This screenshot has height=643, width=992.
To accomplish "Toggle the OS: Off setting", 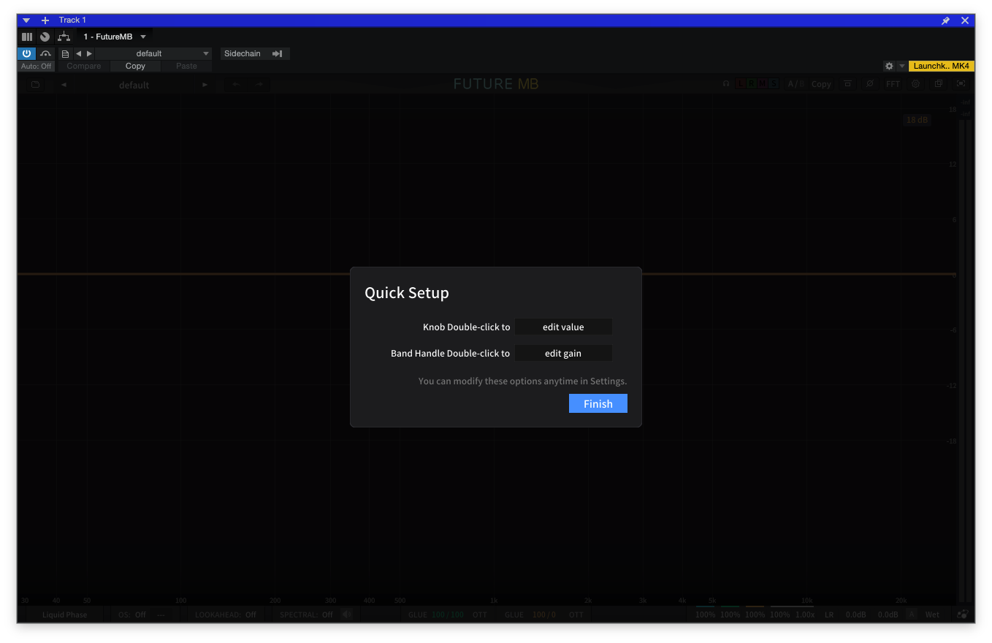I will (x=132, y=615).
